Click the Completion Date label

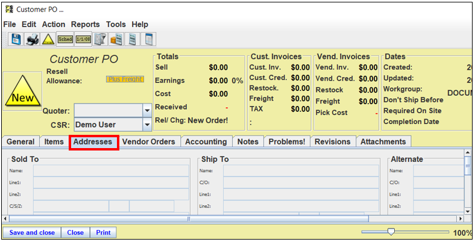point(411,122)
